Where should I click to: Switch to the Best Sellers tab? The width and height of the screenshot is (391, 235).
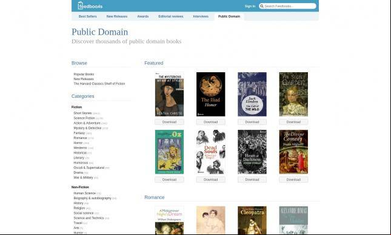click(87, 16)
